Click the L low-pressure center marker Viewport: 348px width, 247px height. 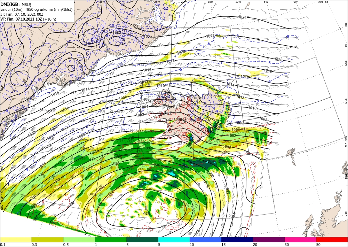click(147, 208)
